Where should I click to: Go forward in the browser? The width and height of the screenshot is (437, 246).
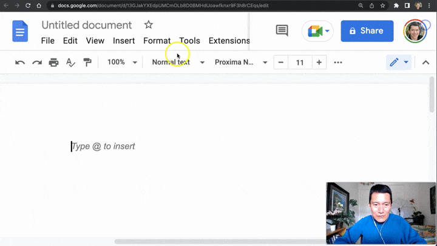[x=17, y=5]
